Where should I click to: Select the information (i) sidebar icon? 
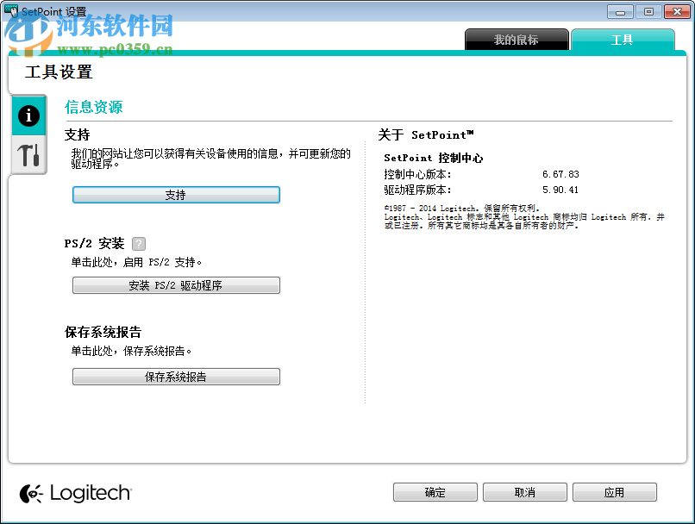27,115
